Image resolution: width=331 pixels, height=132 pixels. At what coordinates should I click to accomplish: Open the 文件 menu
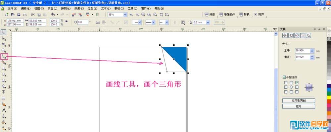[x=12, y=8]
